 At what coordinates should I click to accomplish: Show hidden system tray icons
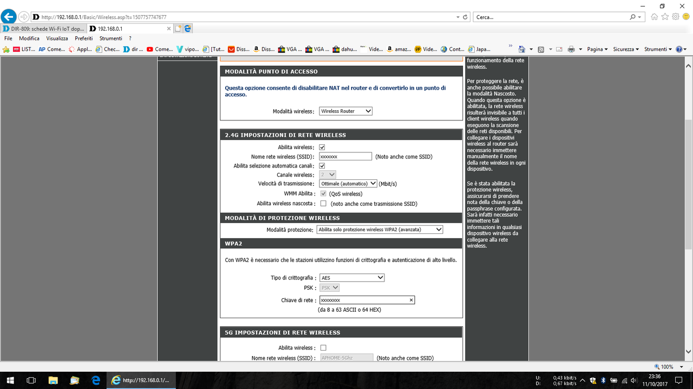[x=583, y=380]
